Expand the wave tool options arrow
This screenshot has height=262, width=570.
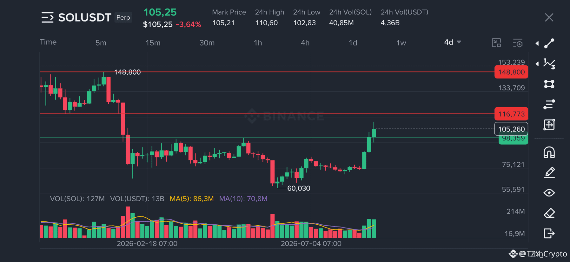537,64
